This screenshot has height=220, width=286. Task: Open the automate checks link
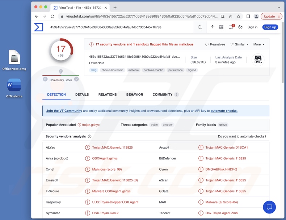[224, 111]
